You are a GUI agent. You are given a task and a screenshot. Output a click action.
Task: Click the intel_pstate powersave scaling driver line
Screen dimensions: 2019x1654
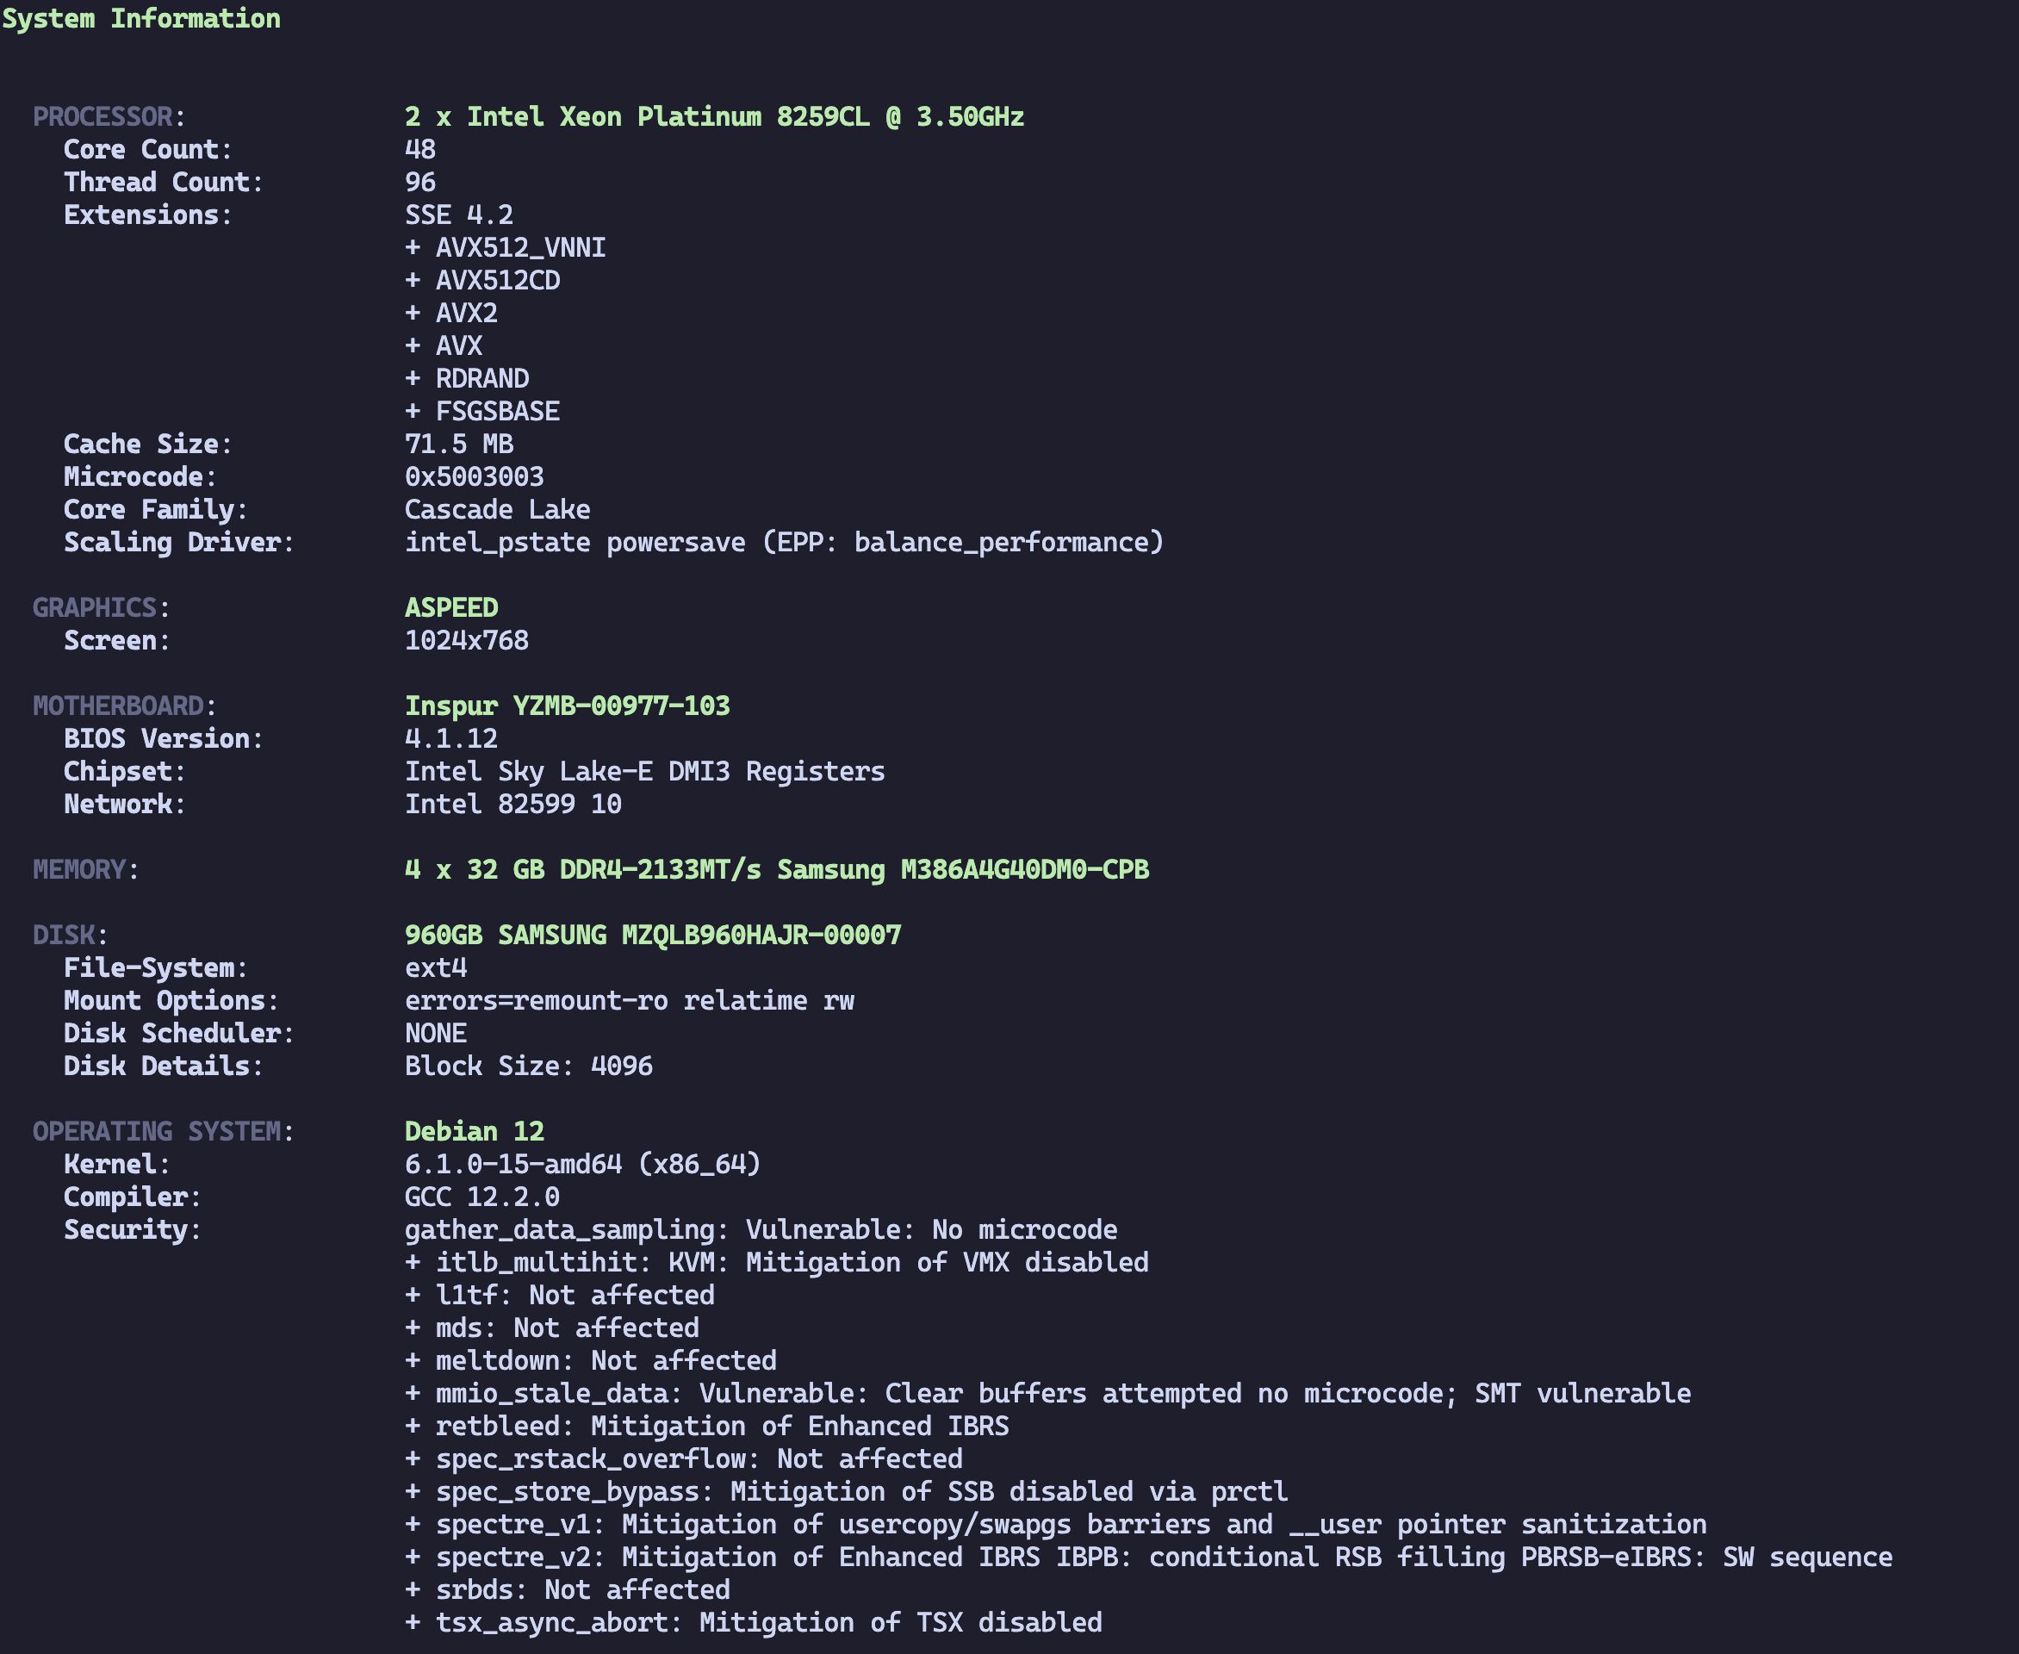point(784,542)
